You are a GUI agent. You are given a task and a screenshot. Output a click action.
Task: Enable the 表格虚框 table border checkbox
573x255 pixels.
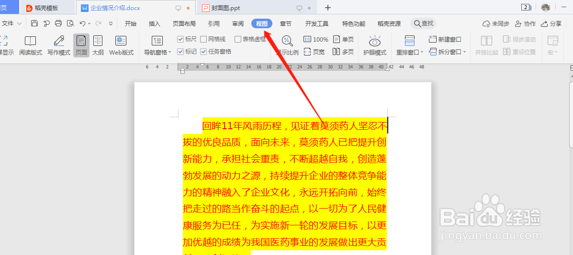[x=238, y=39]
